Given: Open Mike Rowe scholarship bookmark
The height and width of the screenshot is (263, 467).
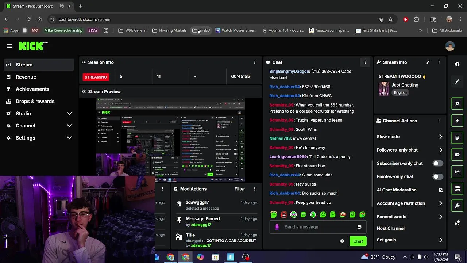Looking at the screenshot, I should [x=63, y=30].
